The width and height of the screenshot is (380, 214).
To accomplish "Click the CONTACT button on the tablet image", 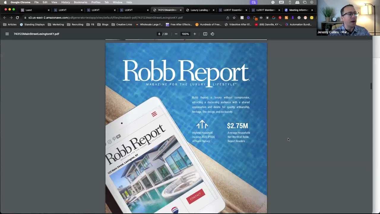I will (x=195, y=196).
